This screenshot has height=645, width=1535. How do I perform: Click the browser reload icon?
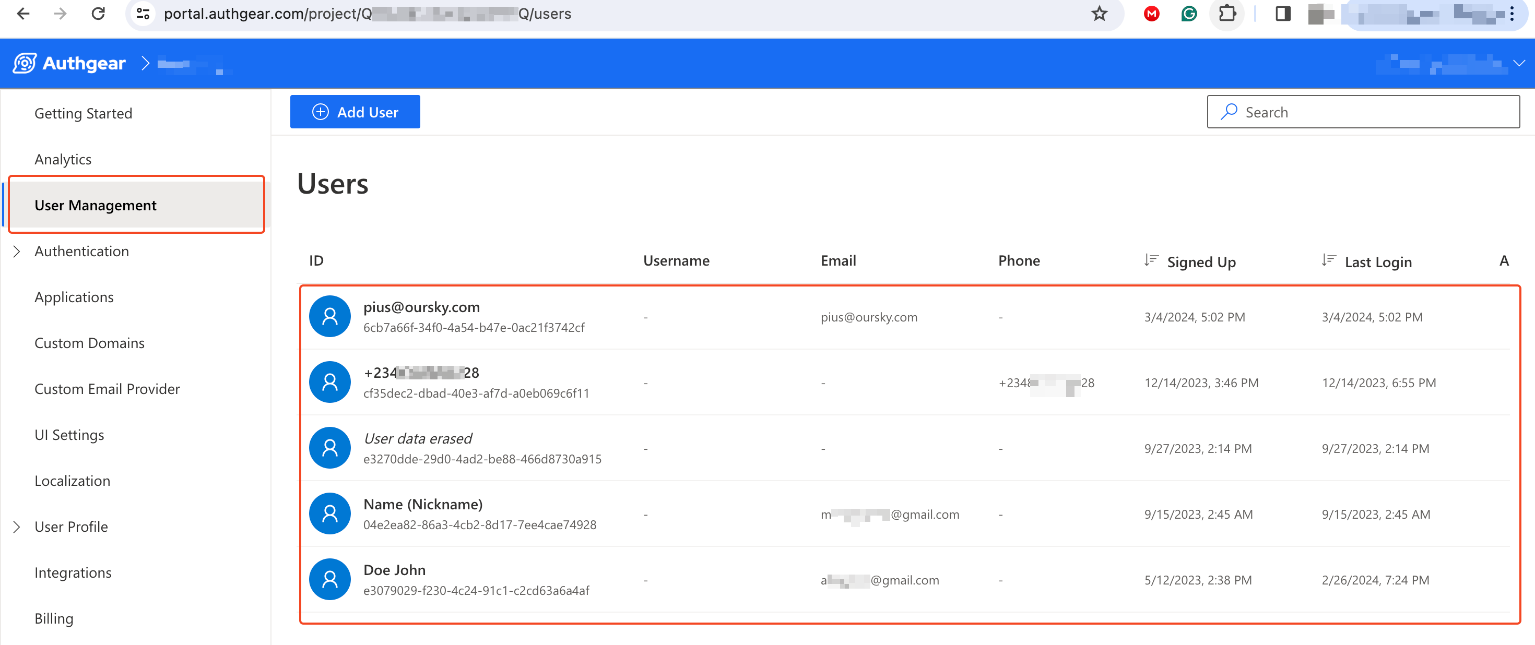point(98,13)
